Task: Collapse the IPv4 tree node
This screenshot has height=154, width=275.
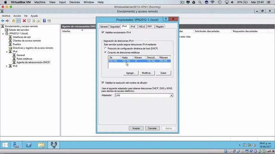Action: click(7, 52)
